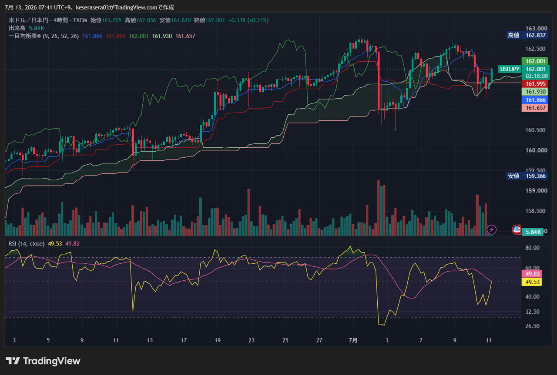
Task: Click the 161.930 Ichimoku legend value
Action: [x=162, y=36]
